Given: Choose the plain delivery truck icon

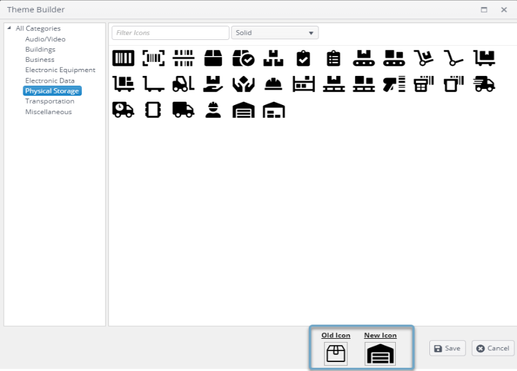Looking at the screenshot, I should tap(183, 109).
